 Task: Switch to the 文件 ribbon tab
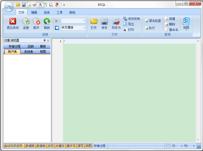coord(21,12)
